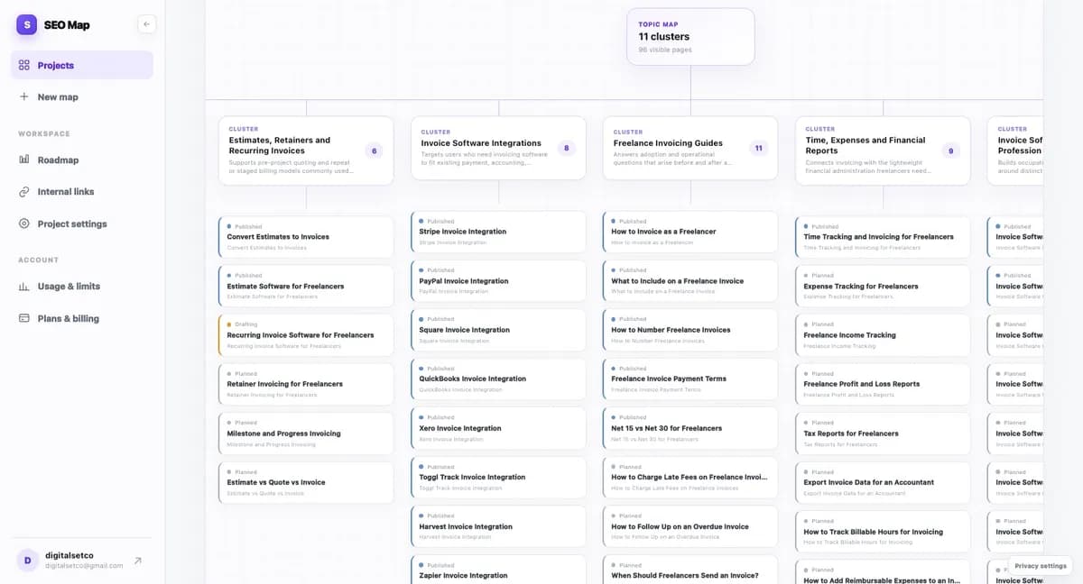1083x584 pixels.
Task: Open When Should Freelancers Send an Invoice card
Action: [690, 570]
